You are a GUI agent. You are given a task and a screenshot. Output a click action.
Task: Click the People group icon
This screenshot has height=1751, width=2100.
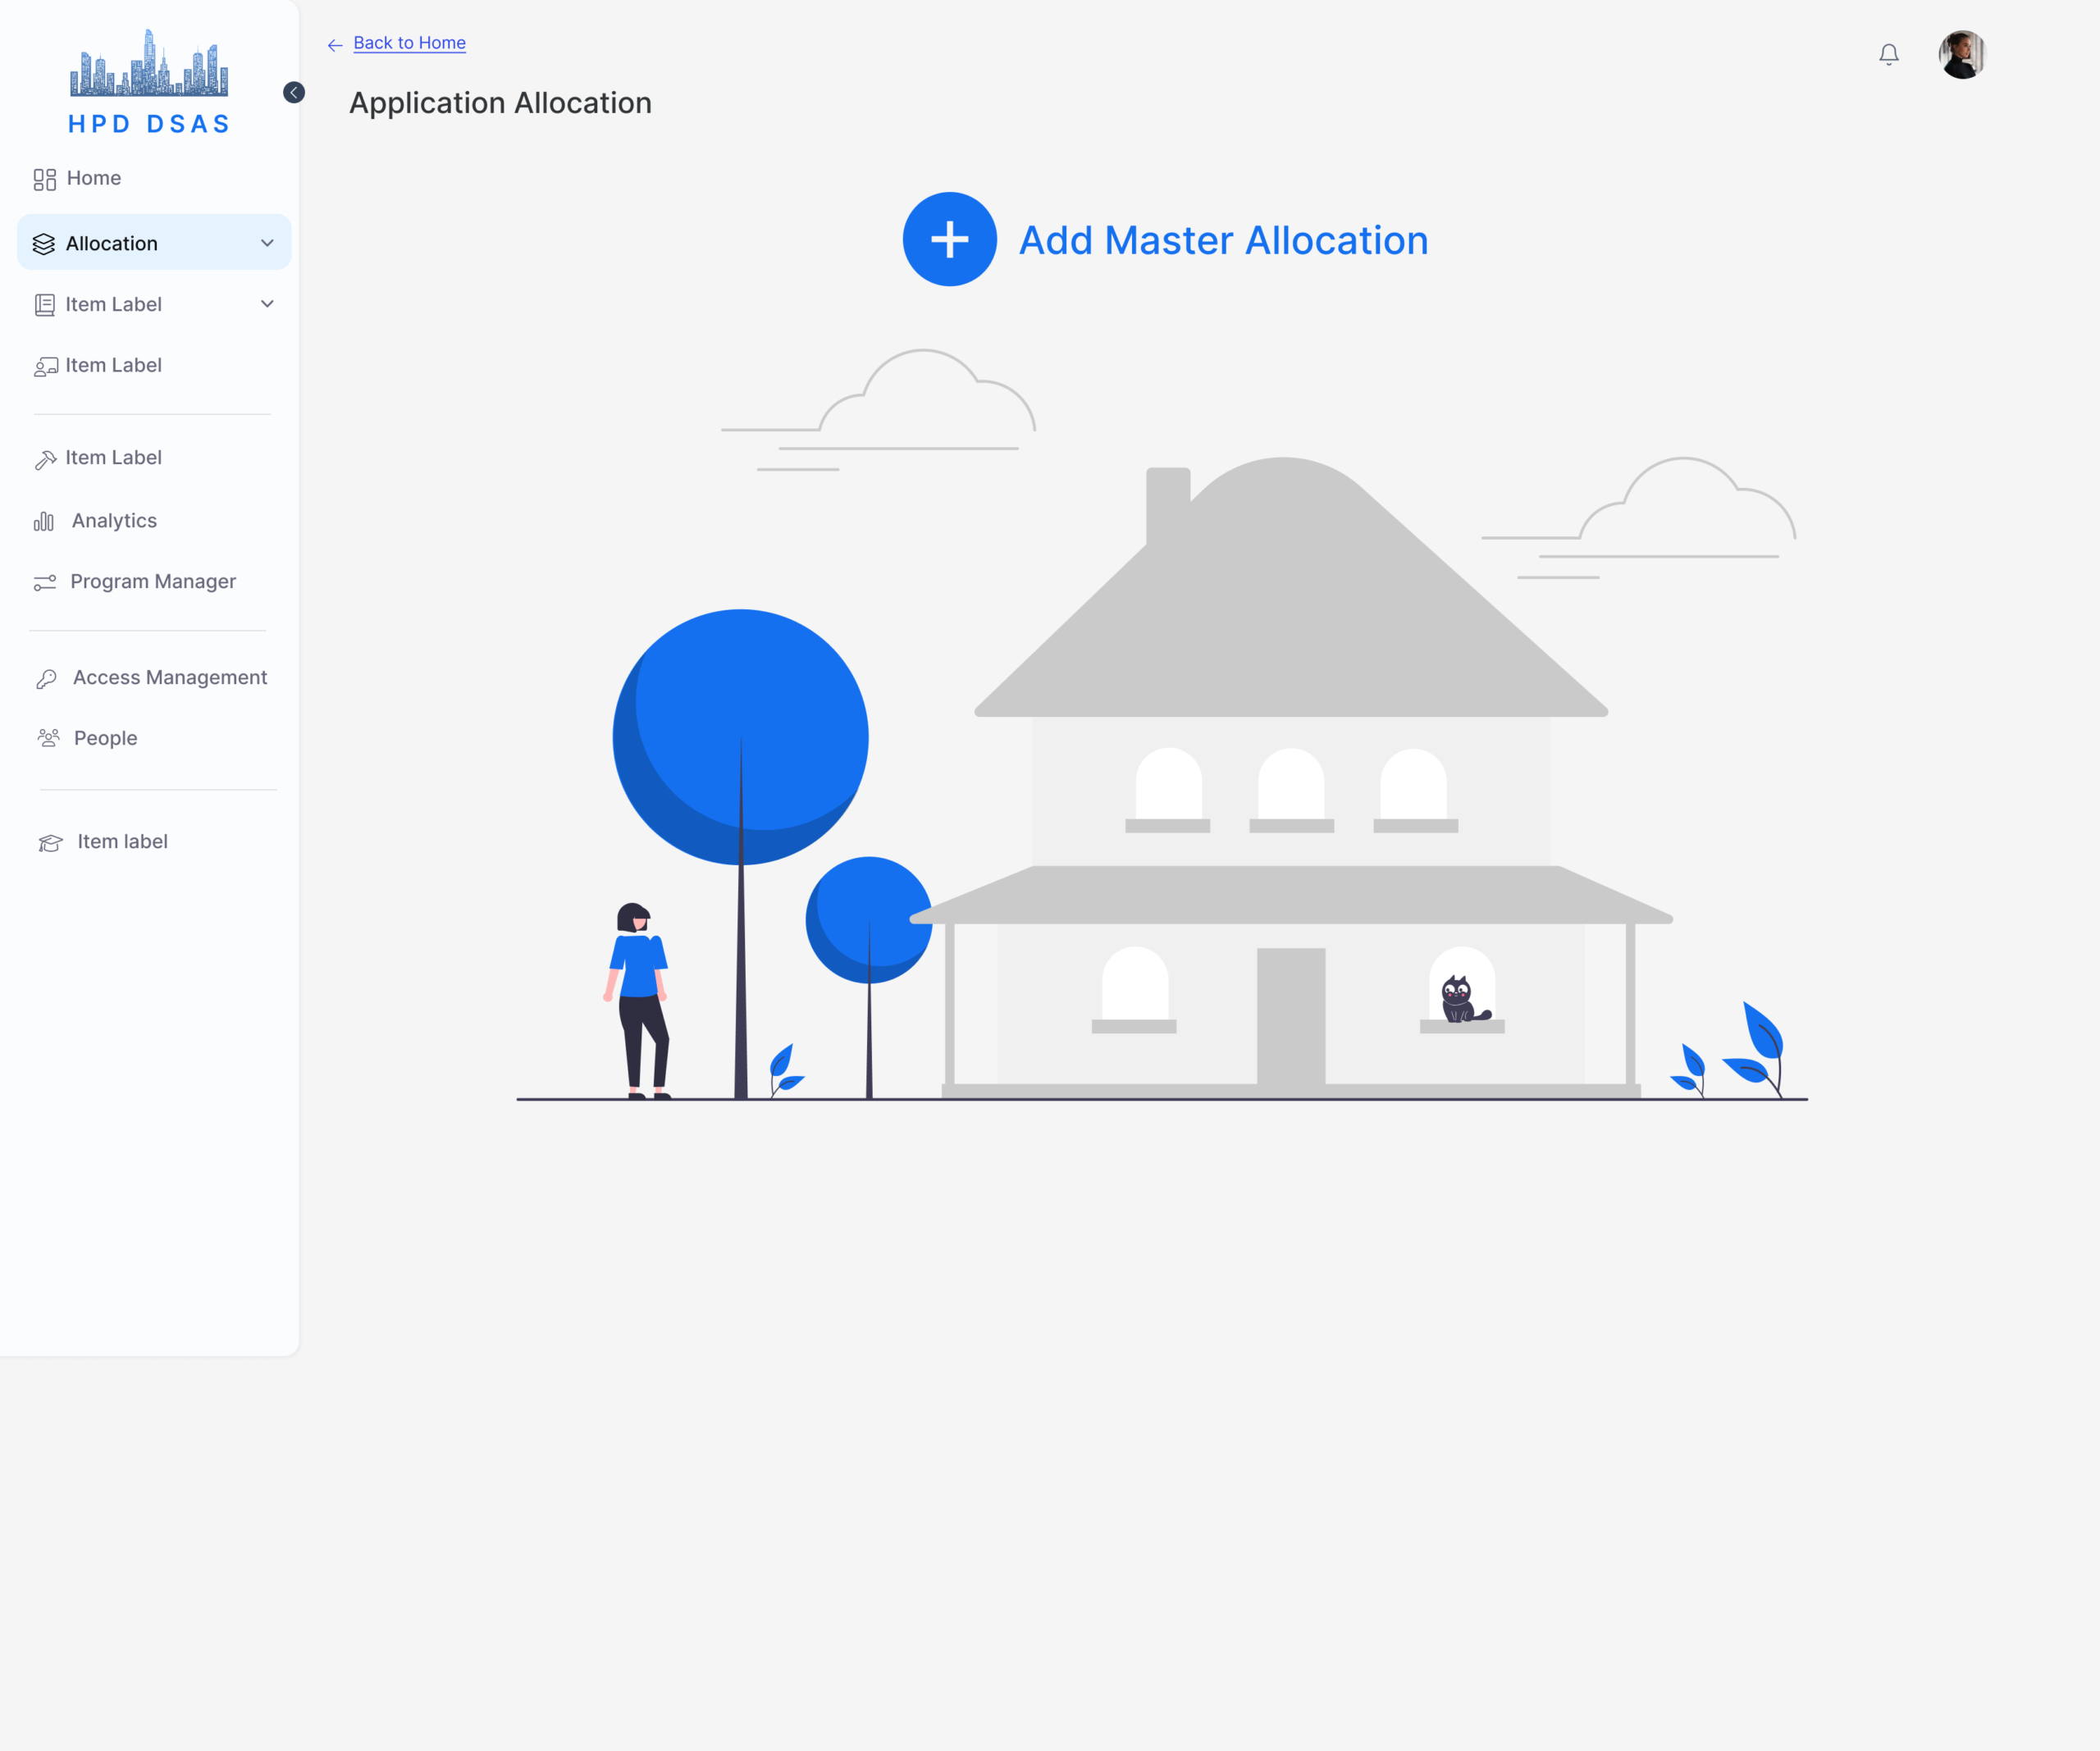pos(48,738)
